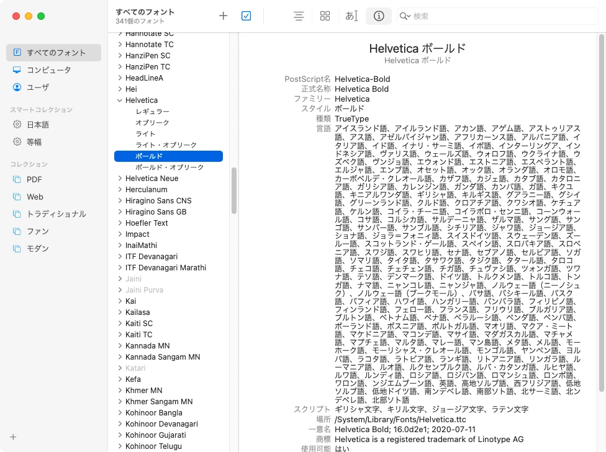Select Hiragino Sans CNS font row
This screenshot has height=452, width=606.
point(168,201)
